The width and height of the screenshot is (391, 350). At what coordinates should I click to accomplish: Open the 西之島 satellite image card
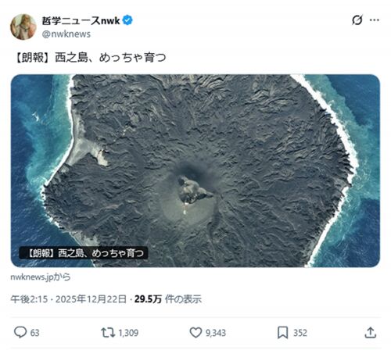pos(195,170)
